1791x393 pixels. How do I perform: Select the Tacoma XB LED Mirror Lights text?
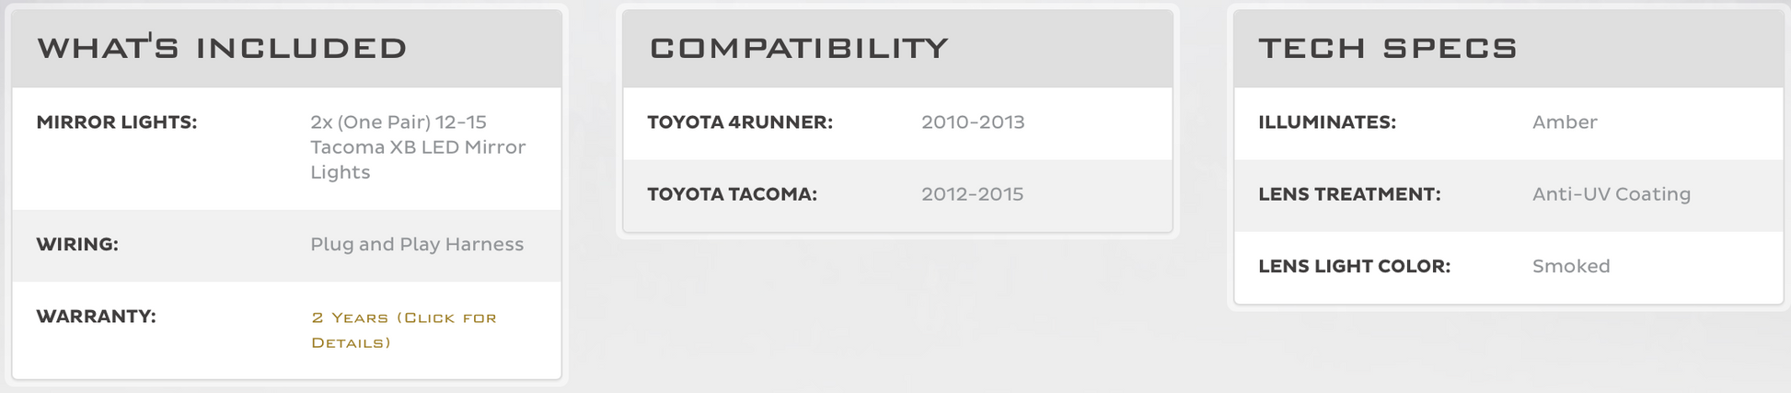click(417, 147)
